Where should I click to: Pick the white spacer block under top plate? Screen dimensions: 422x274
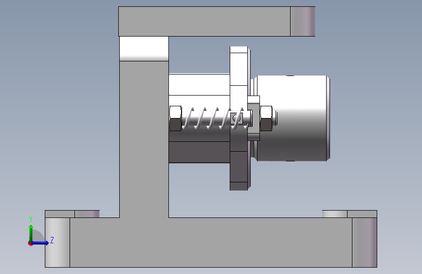(x=144, y=49)
